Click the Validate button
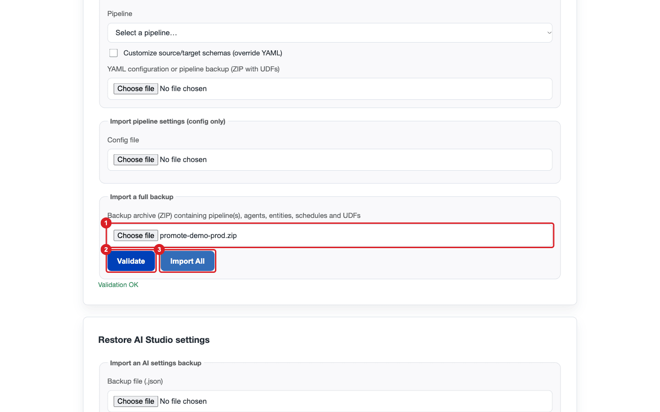The height and width of the screenshot is (412, 660). [x=131, y=261]
